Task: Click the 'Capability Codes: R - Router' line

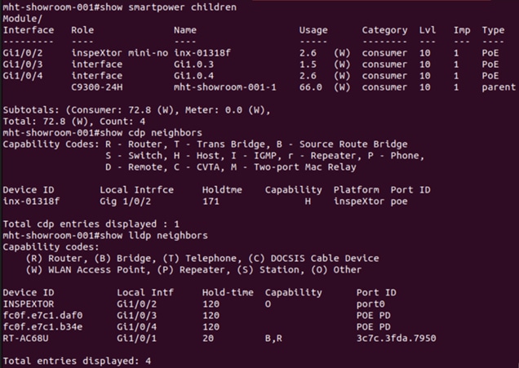Action: (x=205, y=144)
